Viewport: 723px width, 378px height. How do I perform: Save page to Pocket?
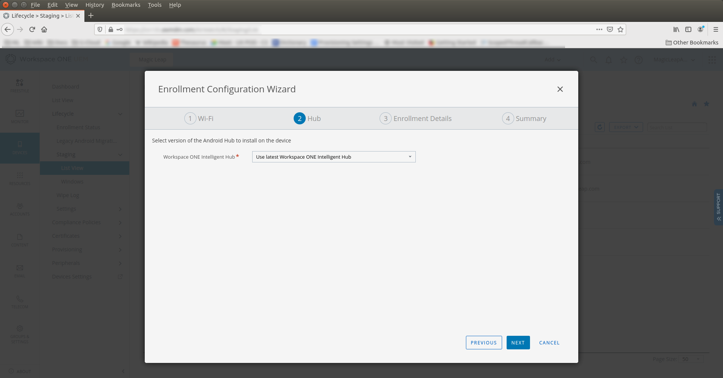tap(610, 29)
